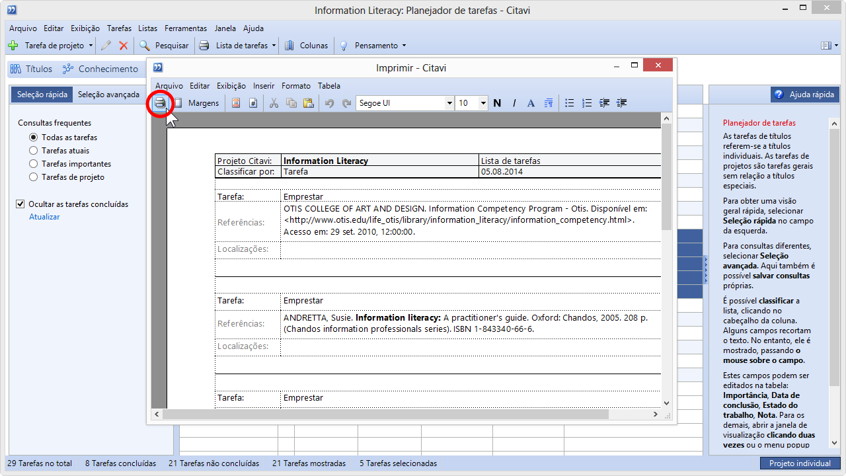
Task: Click the '05.08.2014' date cell
Action: click(570, 172)
